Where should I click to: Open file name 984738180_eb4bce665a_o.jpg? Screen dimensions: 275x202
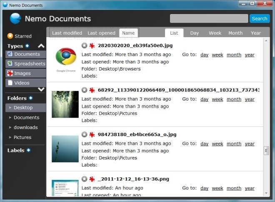coord(137,134)
